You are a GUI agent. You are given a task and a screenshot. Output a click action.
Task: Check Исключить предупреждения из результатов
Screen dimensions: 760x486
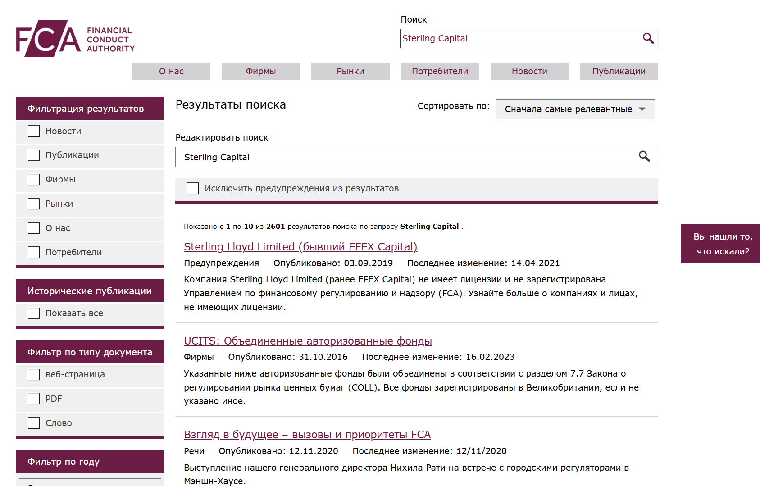pos(193,188)
